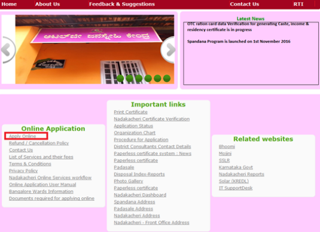Open Refund / Cancellation Policy link
This screenshot has width=320, height=232.
coord(39,143)
